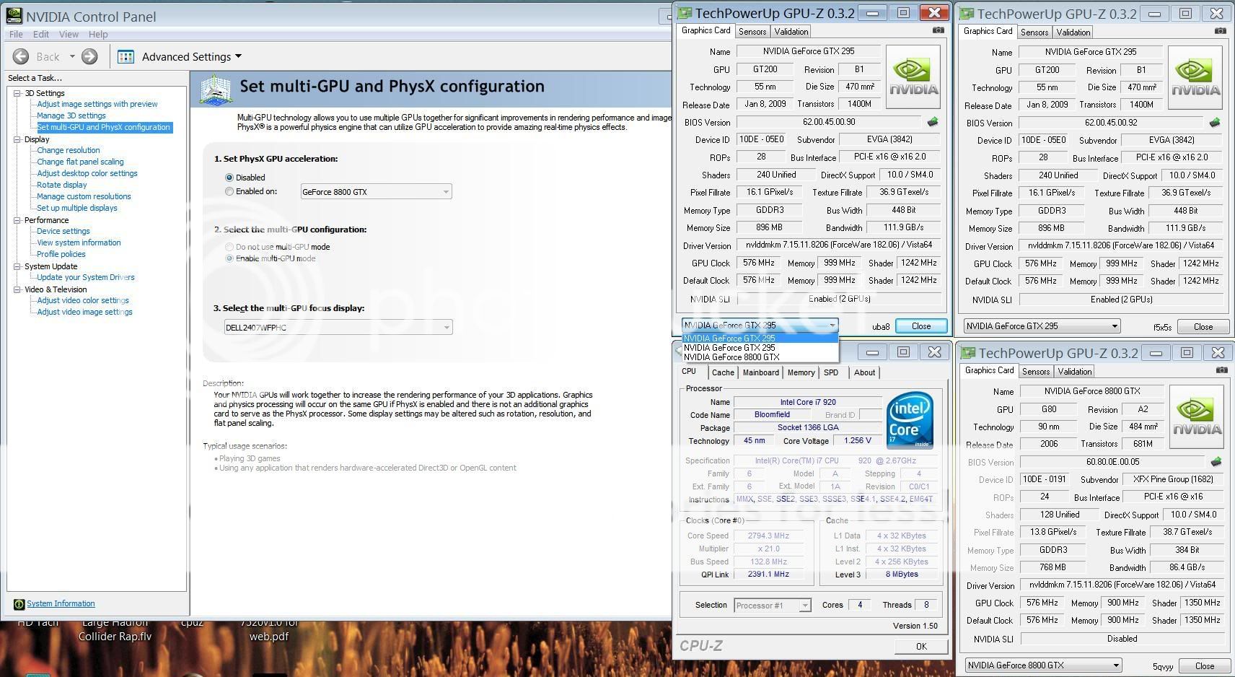
Task: Click the Advanced Settings grid icon
Action: click(x=126, y=56)
